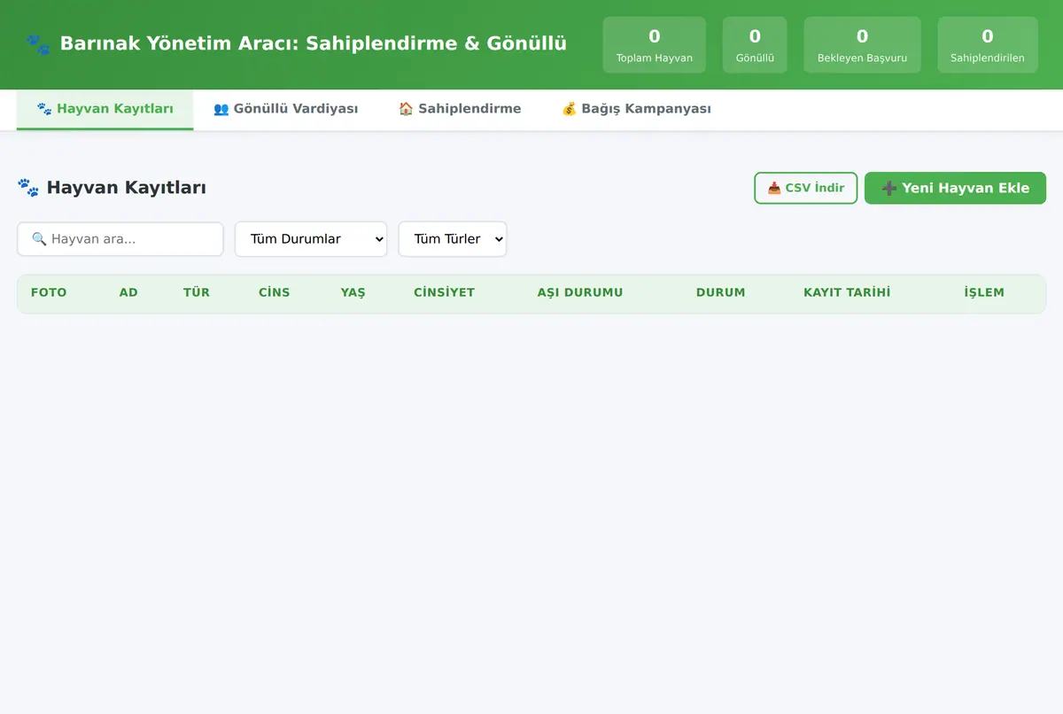The width and height of the screenshot is (1063, 714).
Task: Click the AD column header
Action: [128, 292]
